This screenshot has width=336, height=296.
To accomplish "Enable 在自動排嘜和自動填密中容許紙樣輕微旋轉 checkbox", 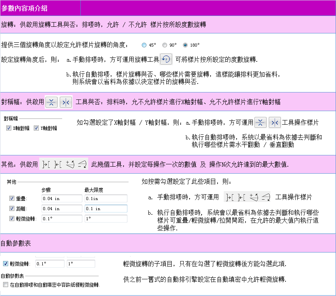I will pyautogui.click(x=5, y=285).
